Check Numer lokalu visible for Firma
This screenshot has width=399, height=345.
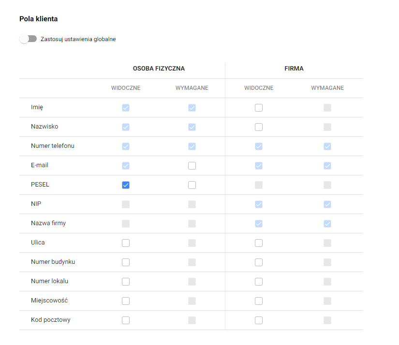pos(259,281)
